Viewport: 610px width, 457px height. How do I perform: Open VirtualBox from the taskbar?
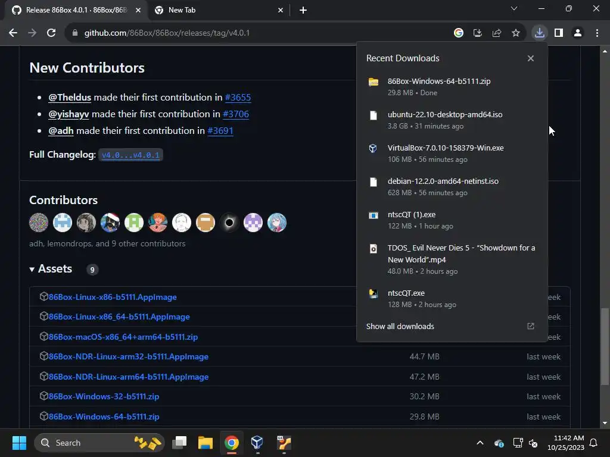pos(257,443)
